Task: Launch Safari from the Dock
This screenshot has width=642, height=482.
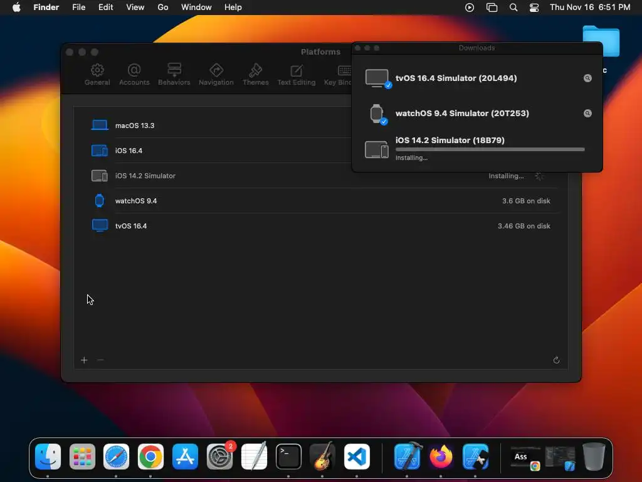Action: tap(116, 456)
